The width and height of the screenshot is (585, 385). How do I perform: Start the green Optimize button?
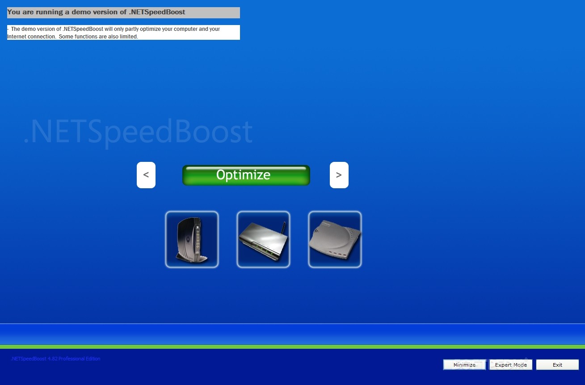[246, 175]
